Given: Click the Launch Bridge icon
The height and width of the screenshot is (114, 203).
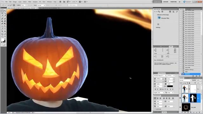Looking at the screenshot, I should pyautogui.click(x=60, y=2).
